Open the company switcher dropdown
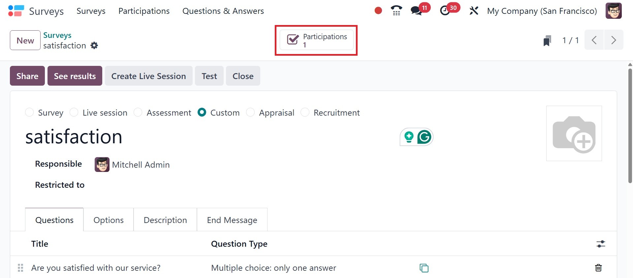 click(x=542, y=11)
